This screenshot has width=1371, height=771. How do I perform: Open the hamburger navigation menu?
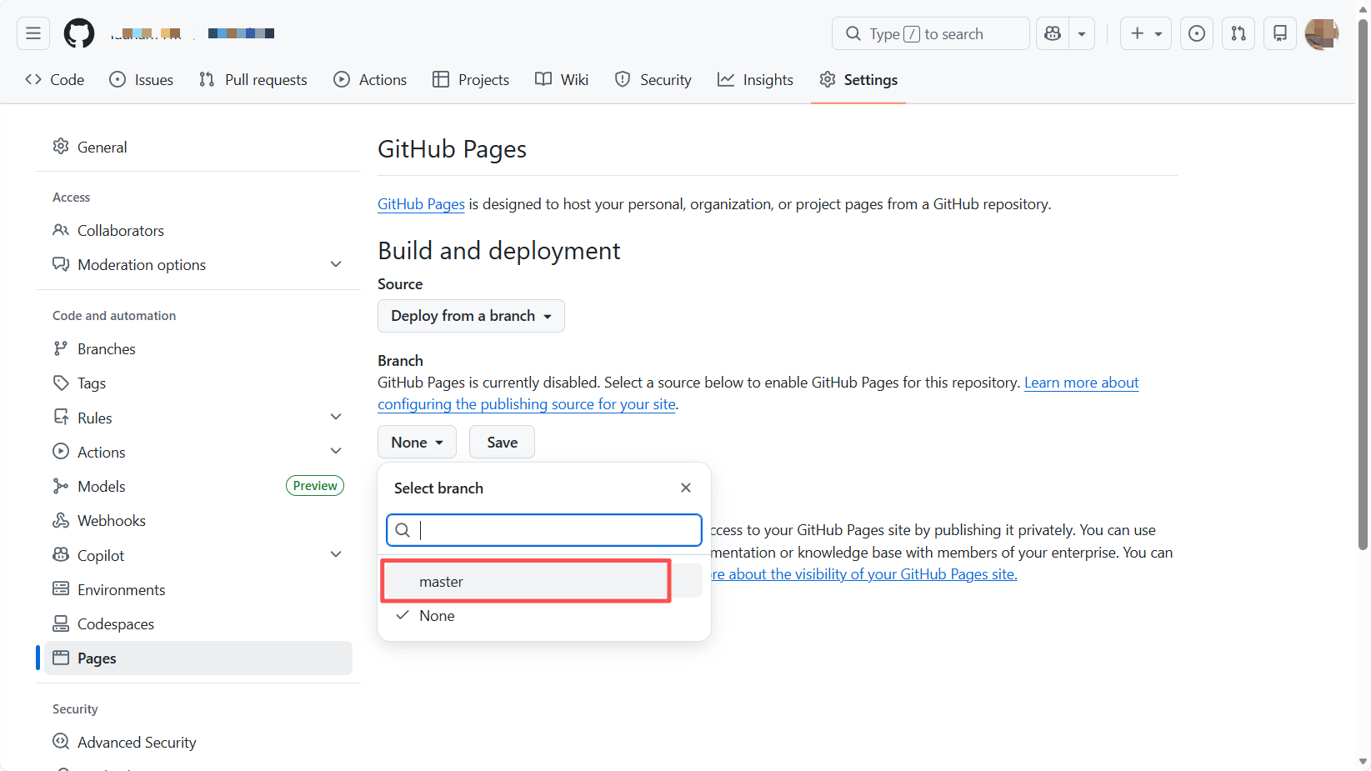point(33,33)
